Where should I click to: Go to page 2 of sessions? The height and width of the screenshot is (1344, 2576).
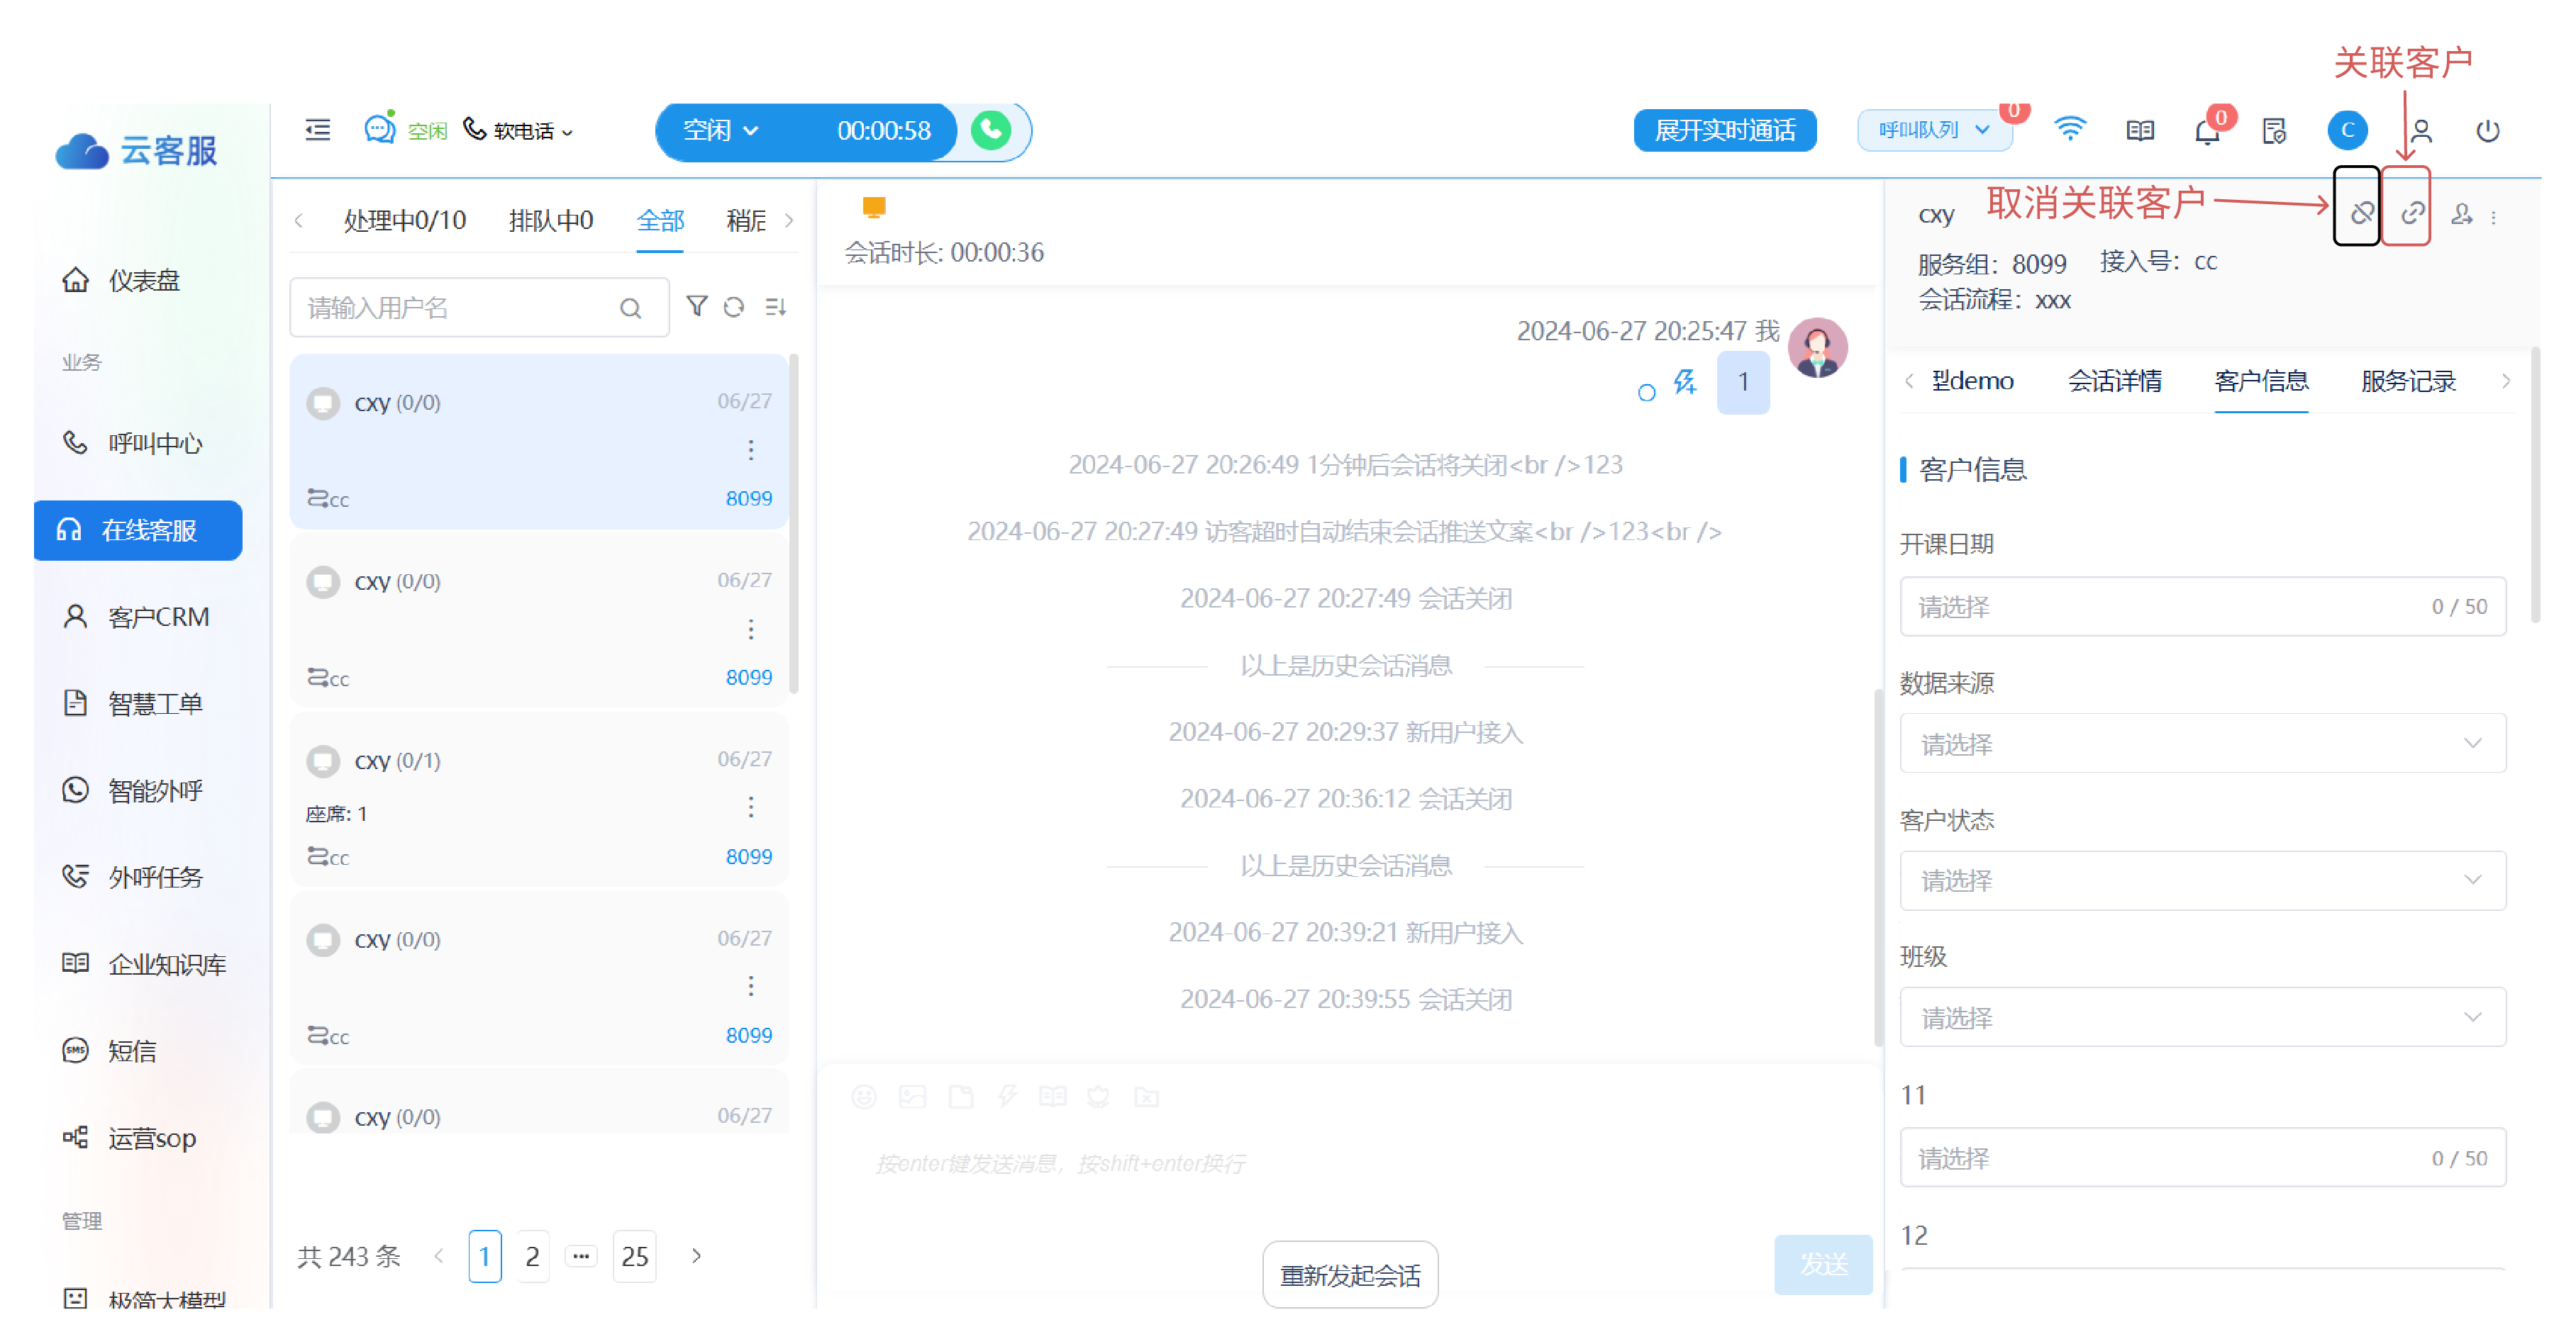pyautogui.click(x=532, y=1256)
